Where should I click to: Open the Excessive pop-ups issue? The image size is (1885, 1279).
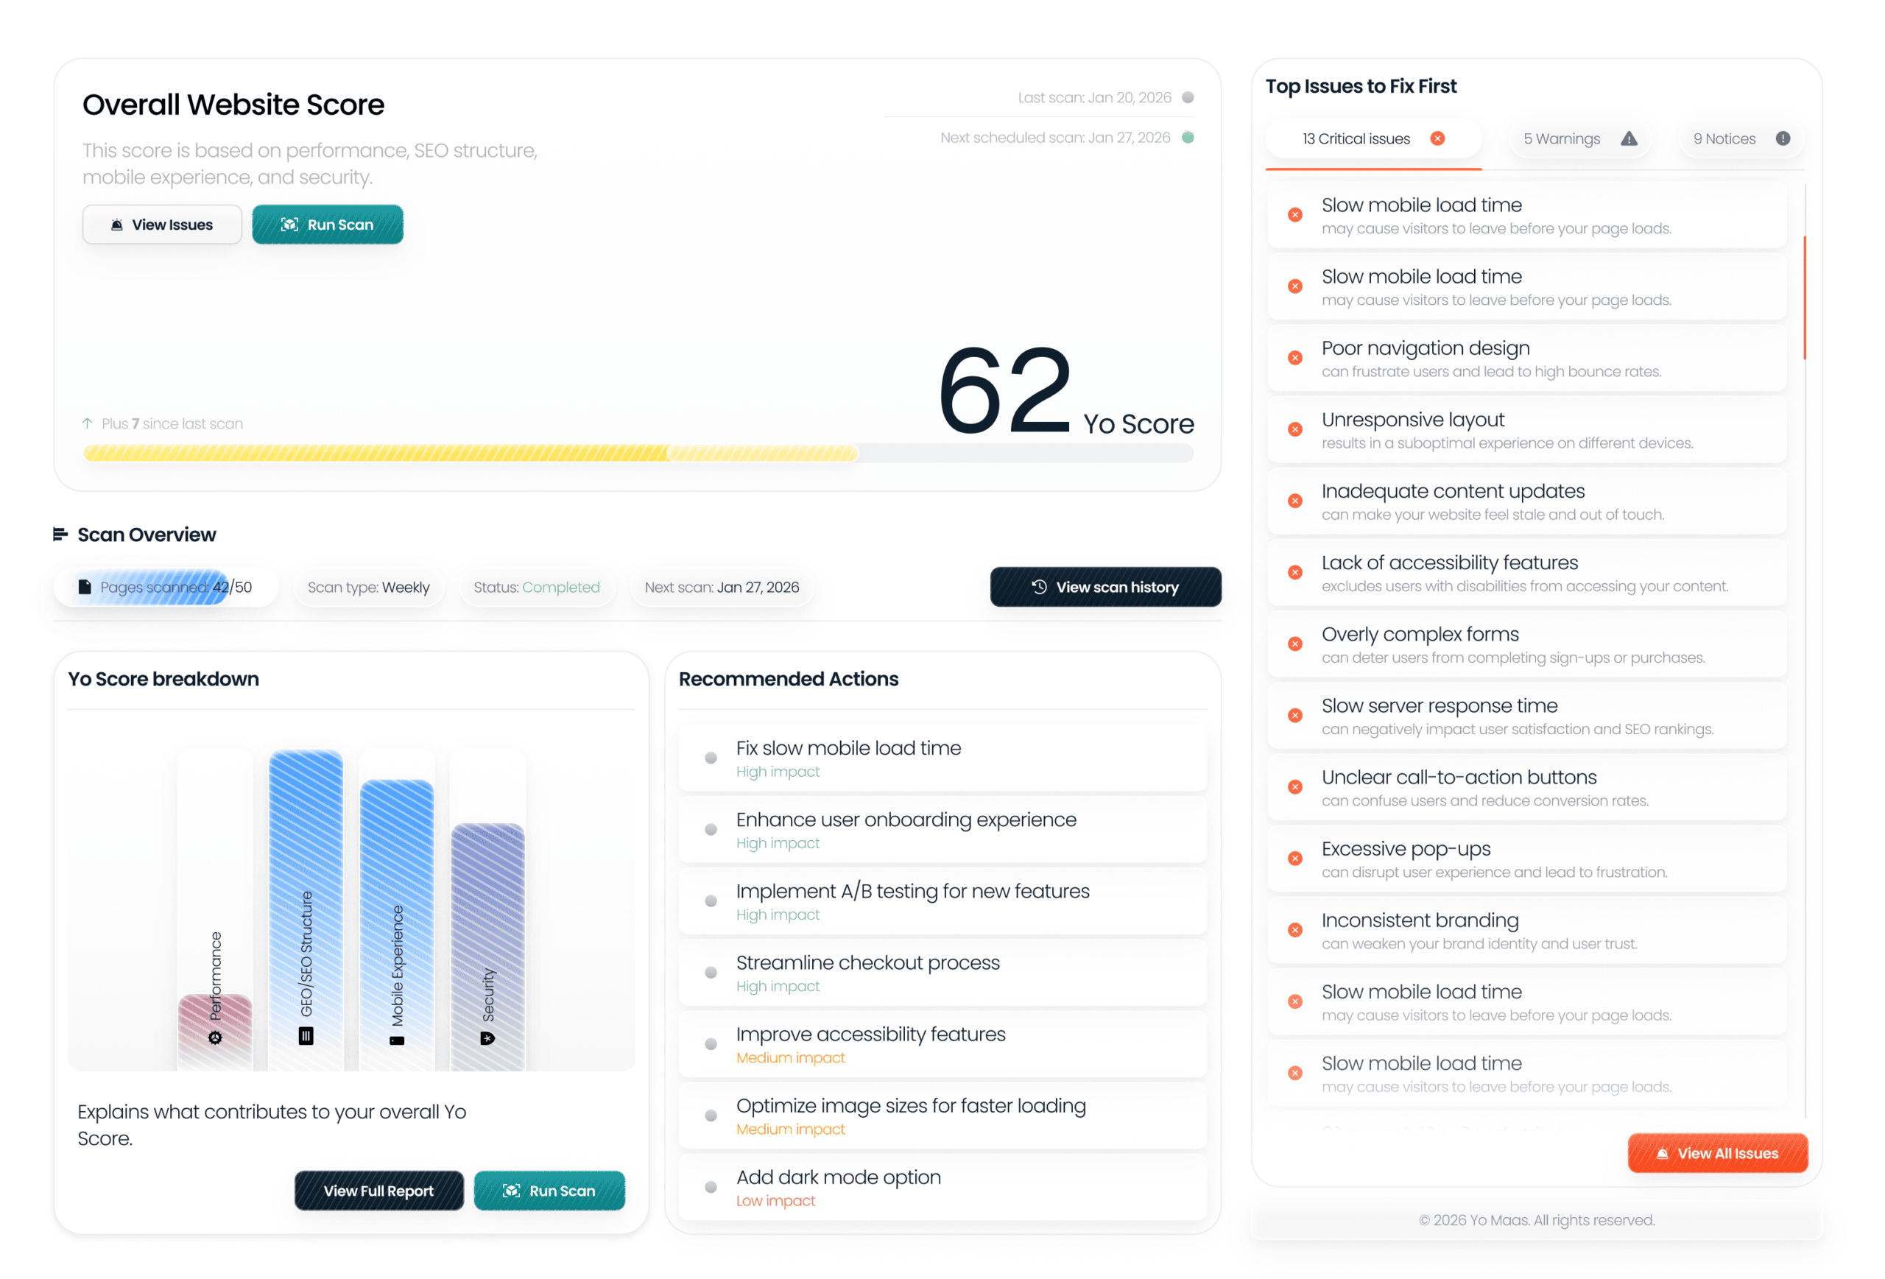tap(1526, 858)
